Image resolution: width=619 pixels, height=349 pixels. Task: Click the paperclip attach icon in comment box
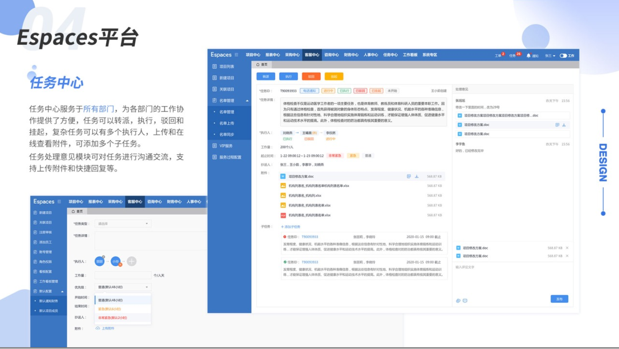coord(458,301)
